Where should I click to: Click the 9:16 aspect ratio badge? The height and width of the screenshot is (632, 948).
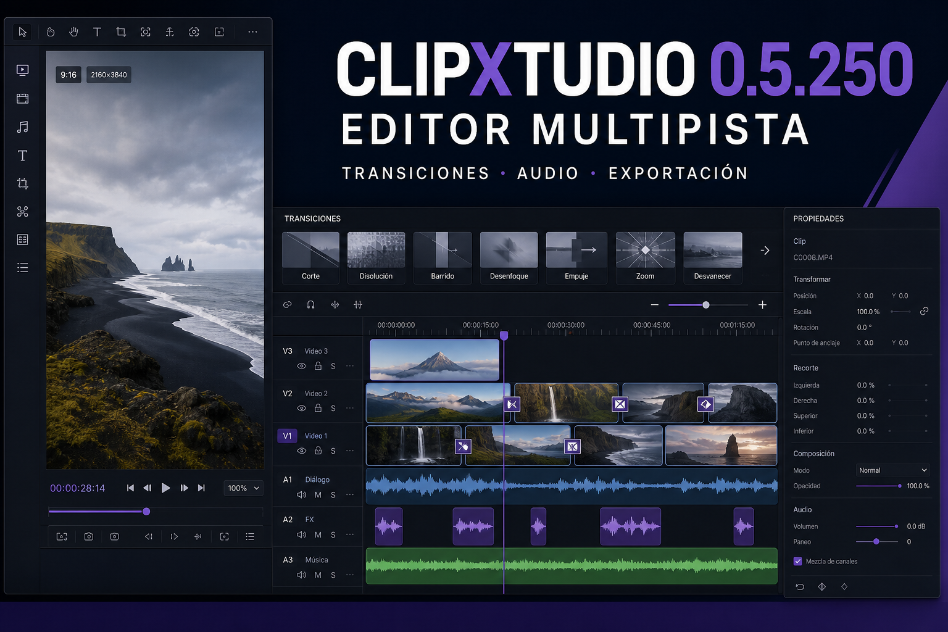(x=69, y=75)
